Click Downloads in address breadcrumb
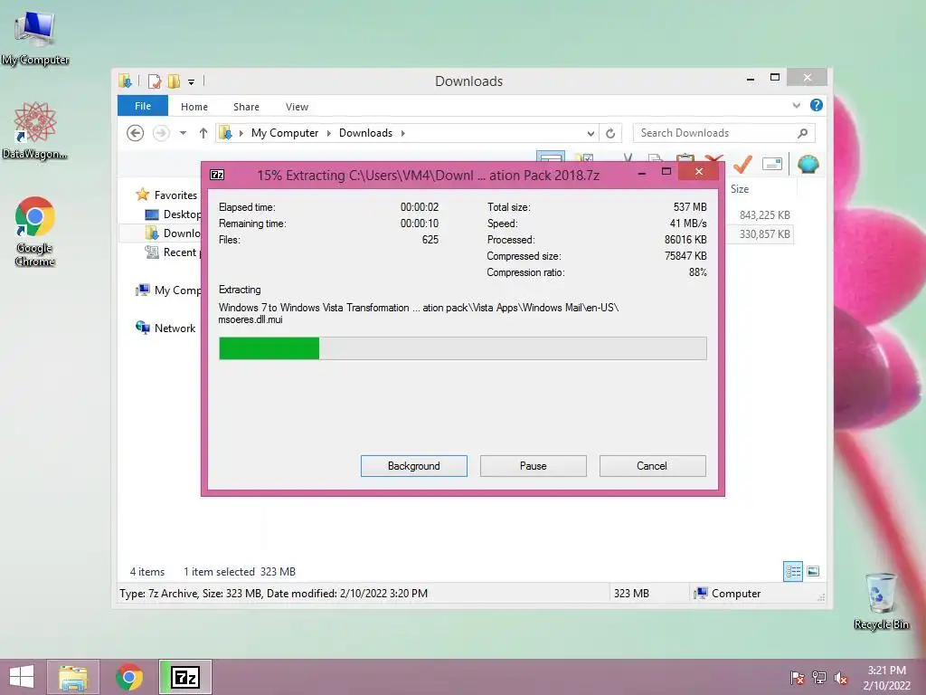Image resolution: width=926 pixels, height=695 pixels. (x=365, y=133)
